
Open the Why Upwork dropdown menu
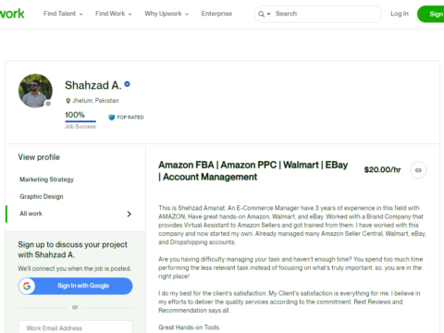pyautogui.click(x=166, y=14)
